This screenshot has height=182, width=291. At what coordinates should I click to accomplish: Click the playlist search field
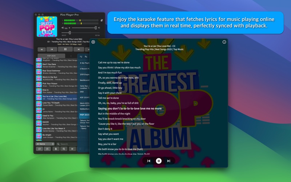(x=67, y=144)
